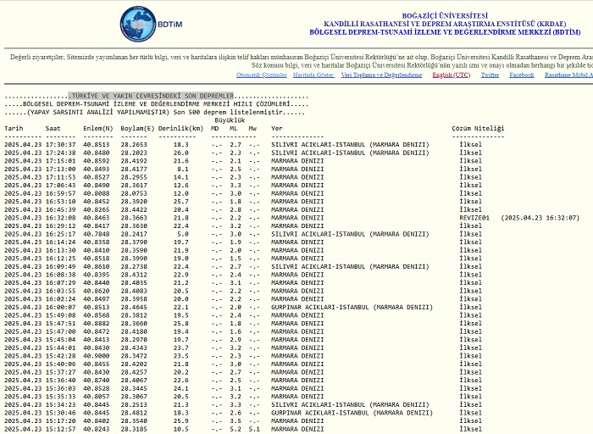Screen dimensions: 593x434
Task: Click the 16:14:24 time entry
Action: pyautogui.click(x=60, y=242)
